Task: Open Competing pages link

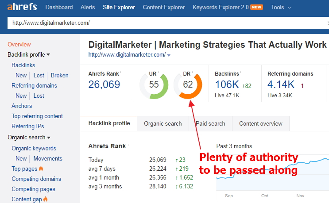Action: point(33,189)
